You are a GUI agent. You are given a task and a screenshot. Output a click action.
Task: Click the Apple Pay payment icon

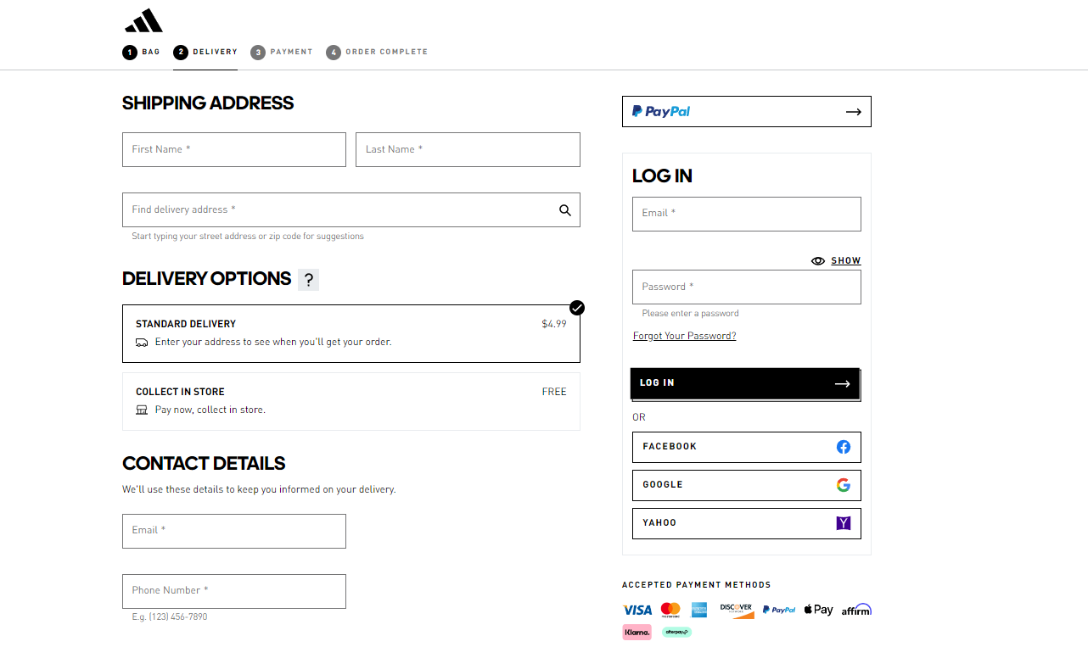817,609
